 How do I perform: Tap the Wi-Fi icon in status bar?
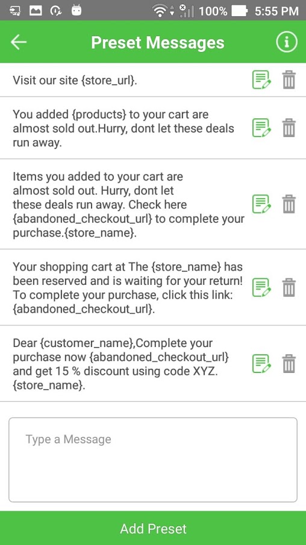coord(160,11)
